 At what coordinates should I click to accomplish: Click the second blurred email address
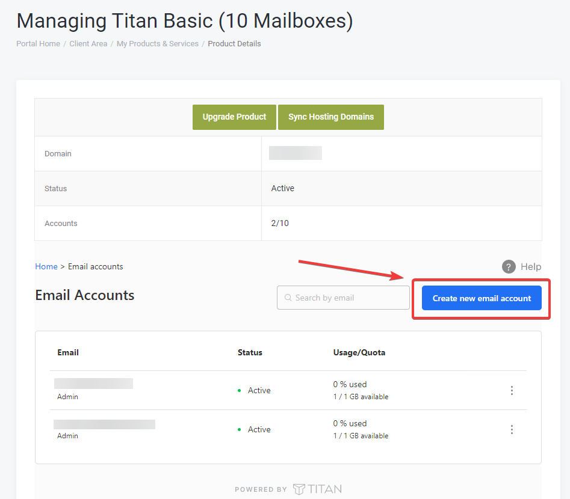coord(104,424)
